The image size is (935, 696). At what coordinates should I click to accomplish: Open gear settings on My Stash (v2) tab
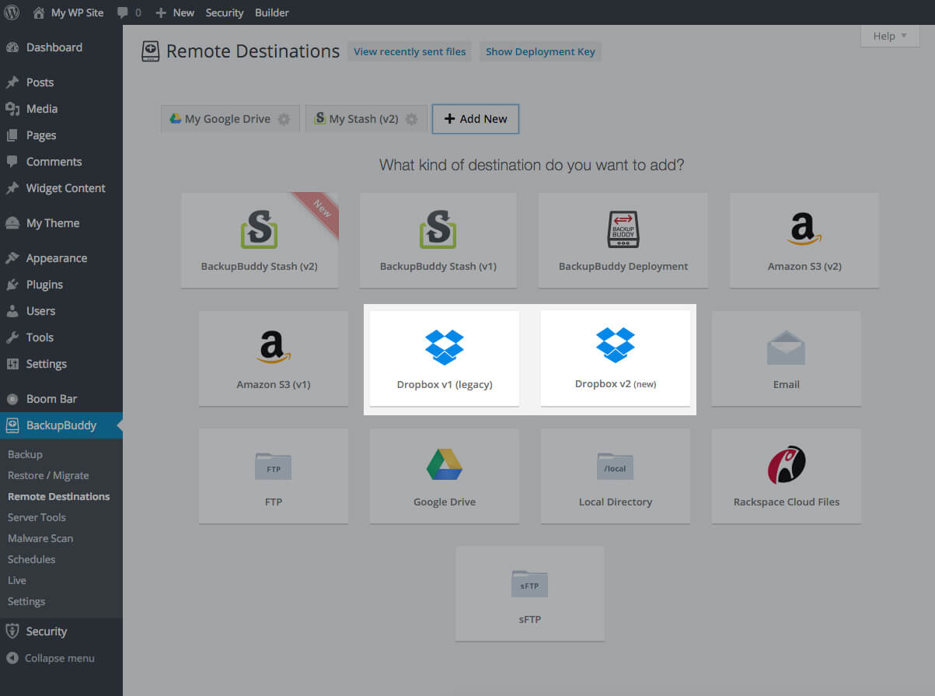[x=411, y=120]
